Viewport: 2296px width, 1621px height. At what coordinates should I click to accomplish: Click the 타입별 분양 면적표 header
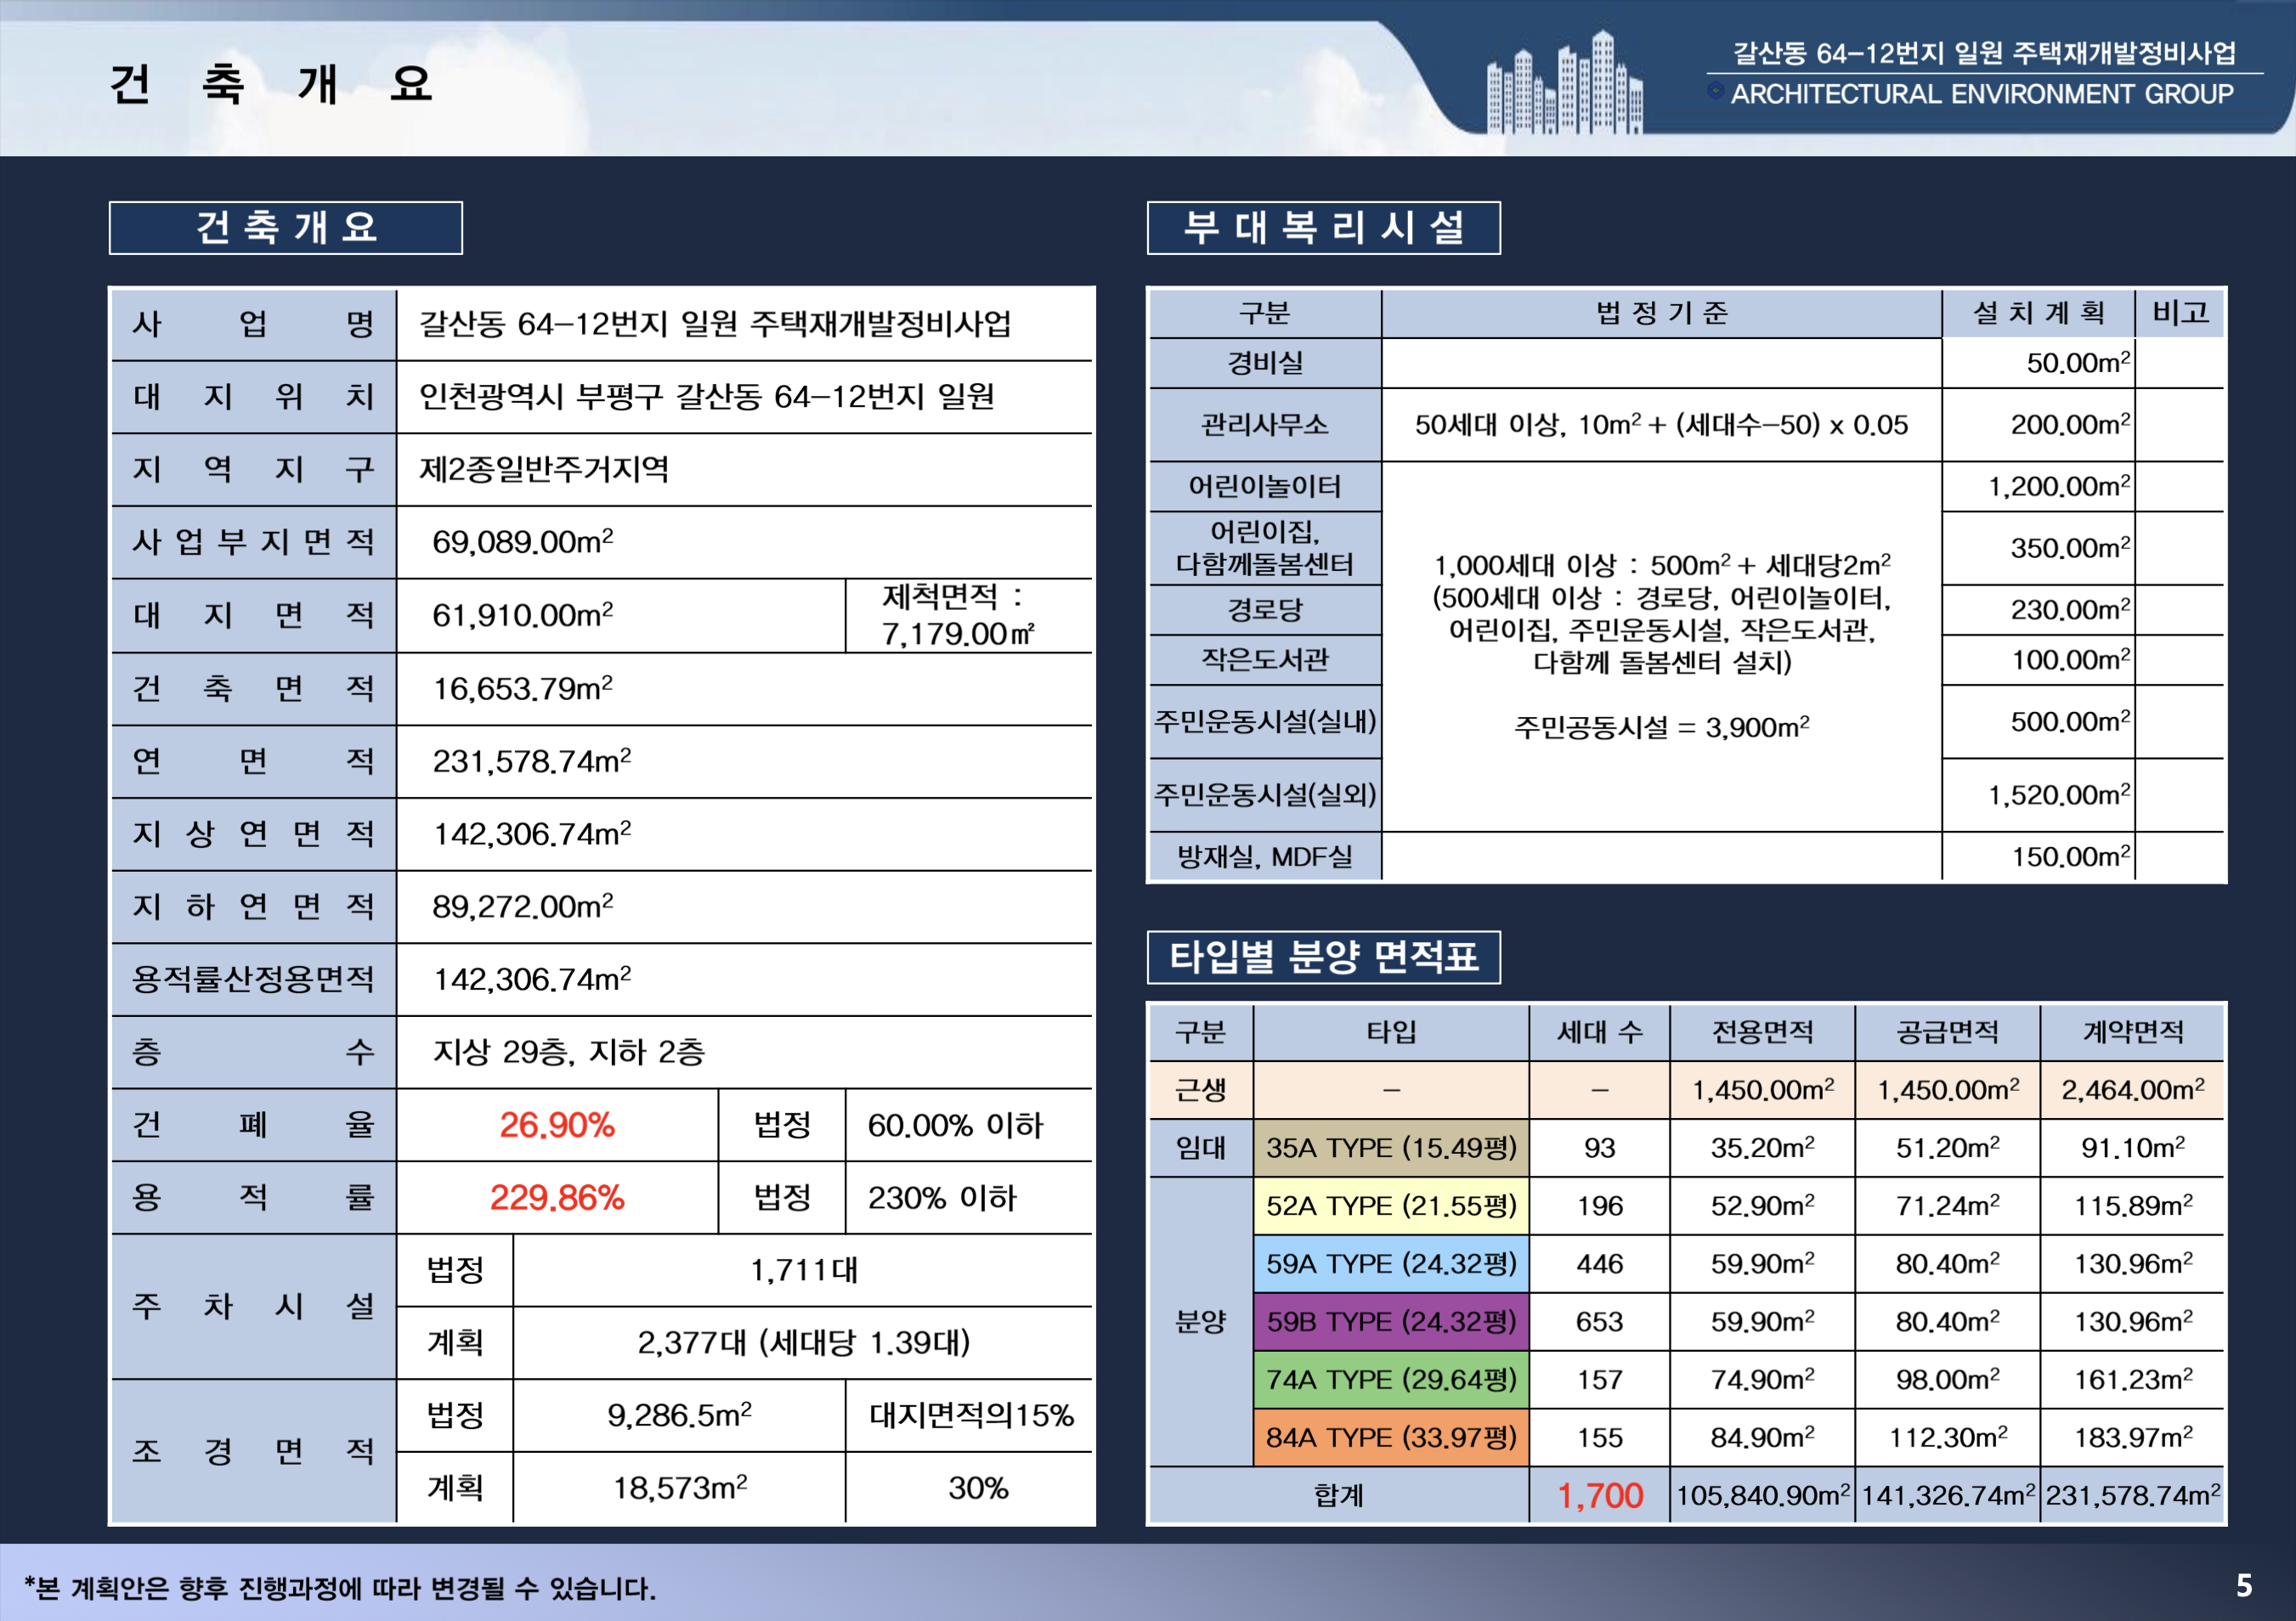point(1322,957)
